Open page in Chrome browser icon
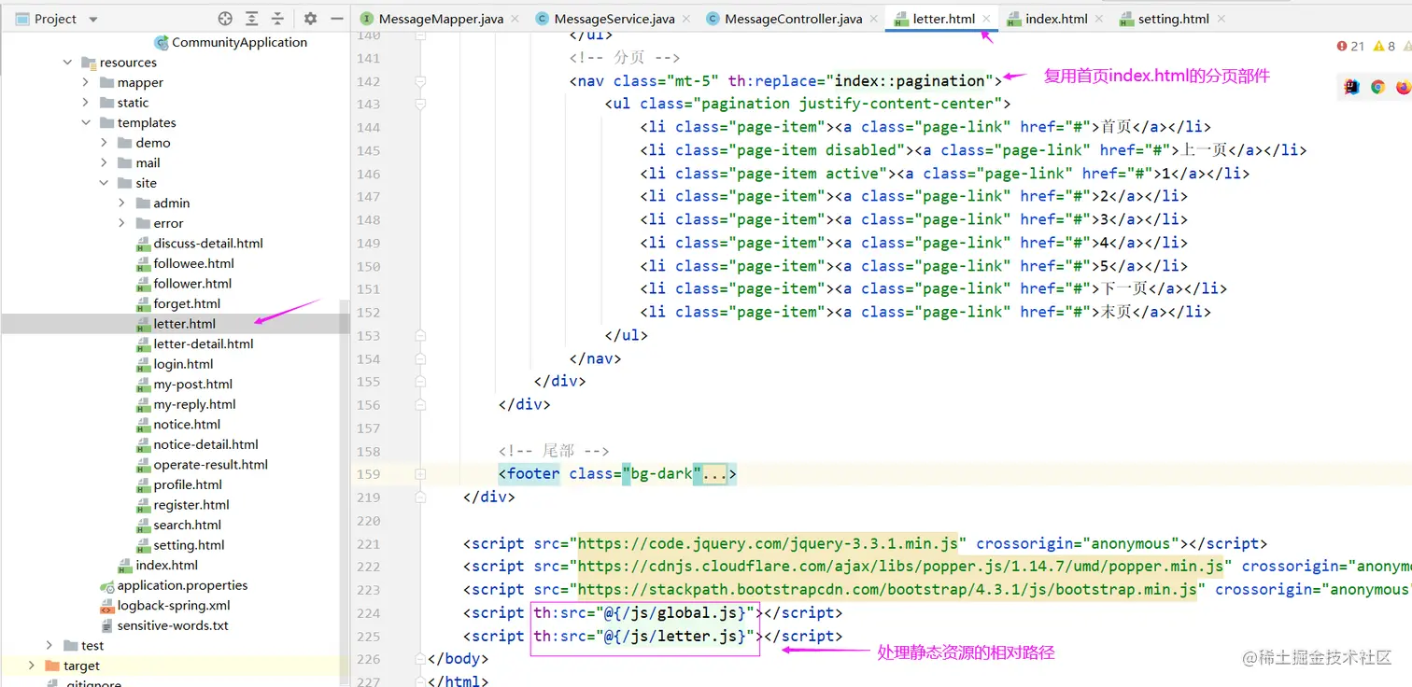Screen dimensions: 1412x687 (1377, 87)
